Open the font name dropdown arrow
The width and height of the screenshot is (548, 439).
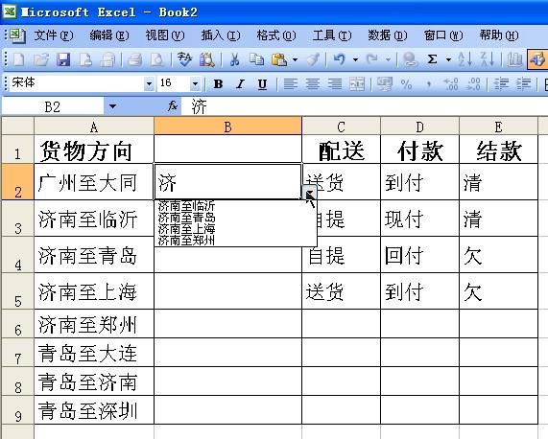[149, 83]
